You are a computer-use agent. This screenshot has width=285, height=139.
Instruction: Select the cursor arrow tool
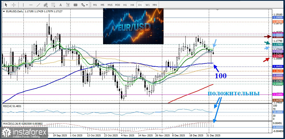6,5
